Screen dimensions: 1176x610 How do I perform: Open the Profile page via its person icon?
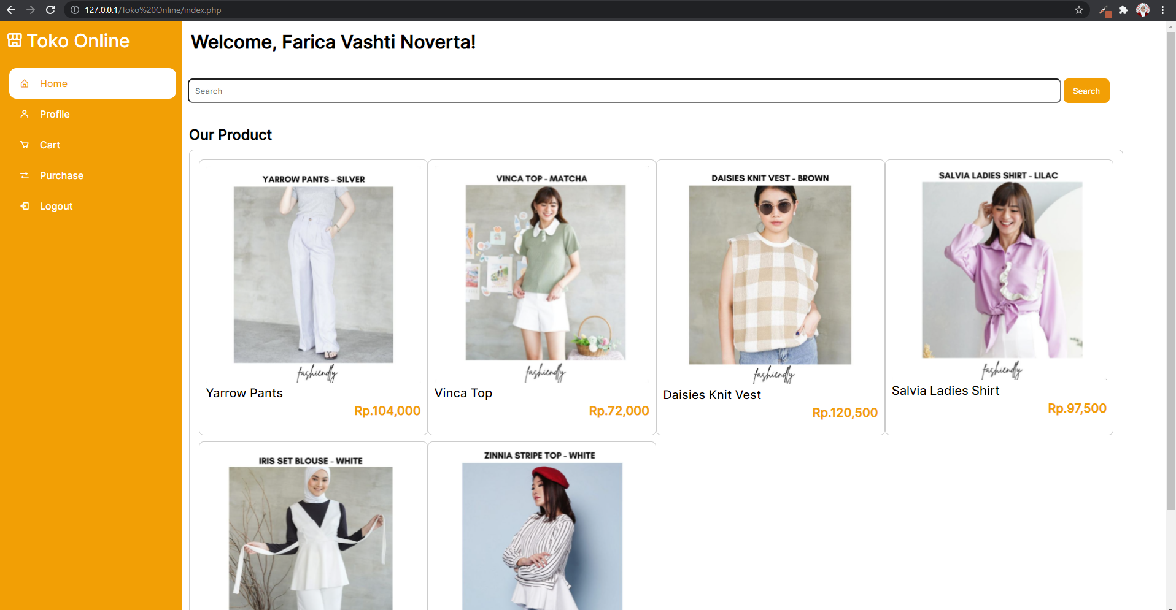coord(25,114)
